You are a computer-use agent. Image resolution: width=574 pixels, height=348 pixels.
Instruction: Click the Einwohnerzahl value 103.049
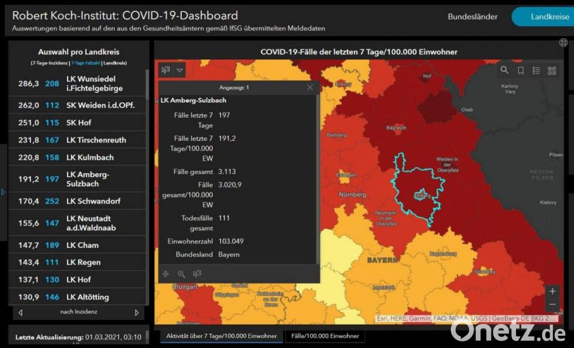pos(231,241)
